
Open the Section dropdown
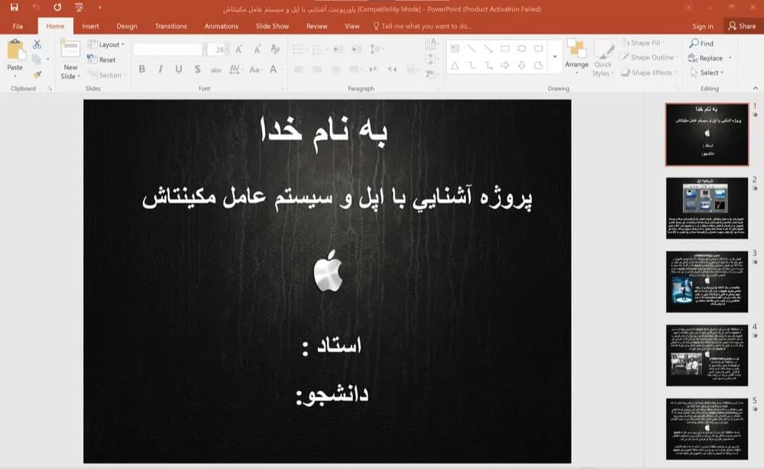click(x=107, y=75)
